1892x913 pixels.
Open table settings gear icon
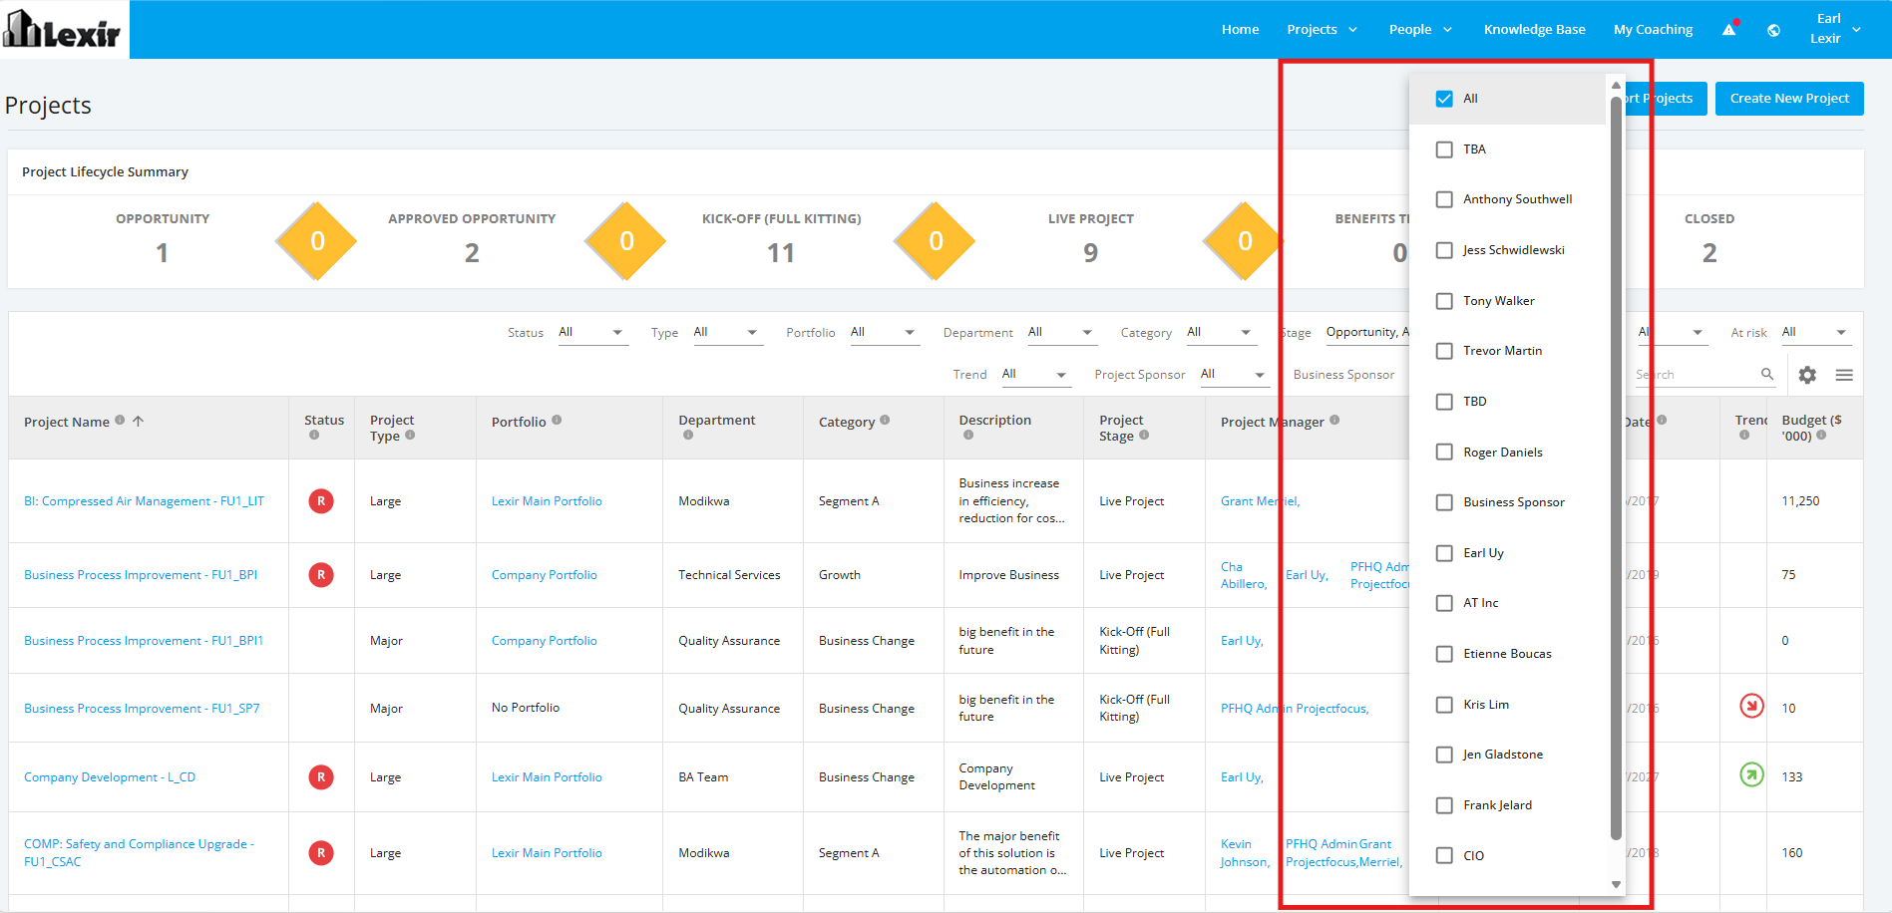pos(1807,375)
